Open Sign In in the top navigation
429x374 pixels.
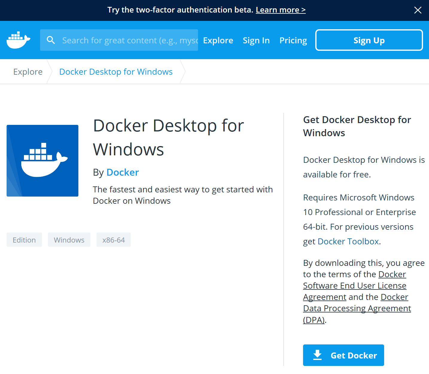click(x=256, y=40)
